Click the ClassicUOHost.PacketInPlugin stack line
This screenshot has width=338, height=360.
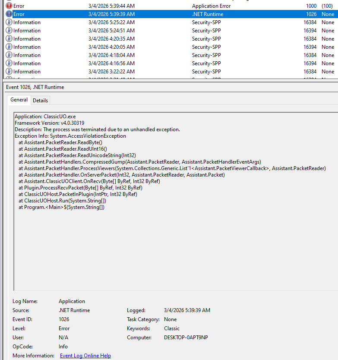78,194
